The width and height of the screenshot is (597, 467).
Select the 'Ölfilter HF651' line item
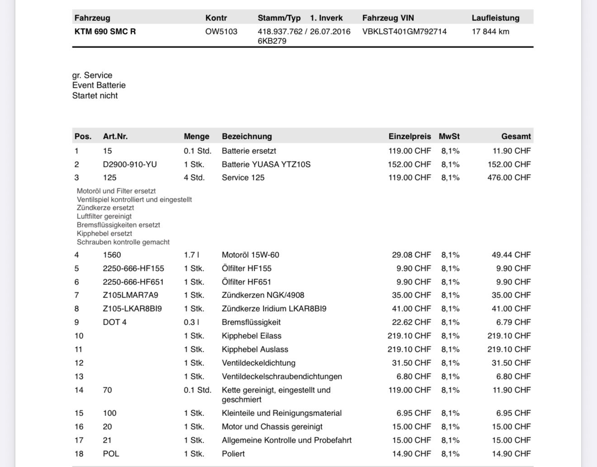pos(303,282)
